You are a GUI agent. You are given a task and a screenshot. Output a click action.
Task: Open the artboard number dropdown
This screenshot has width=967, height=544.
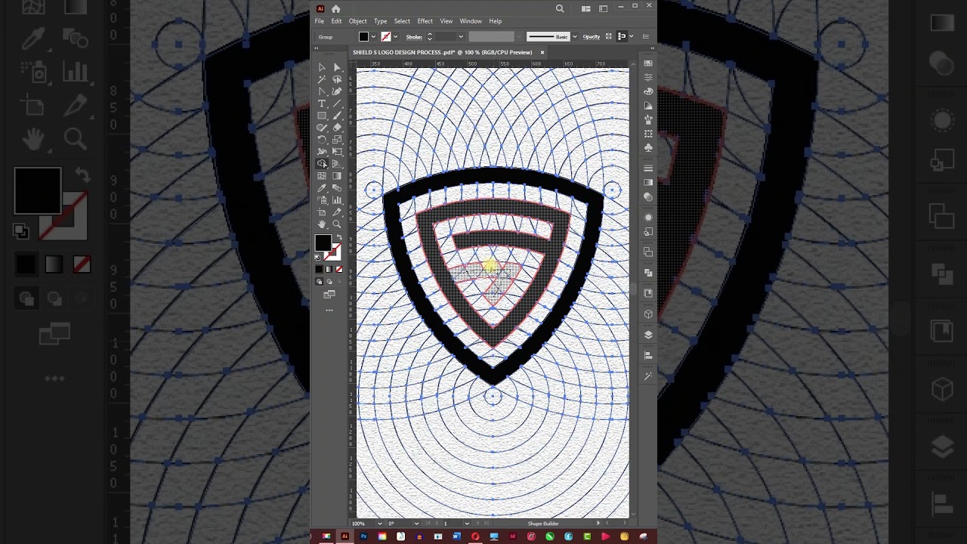(466, 523)
